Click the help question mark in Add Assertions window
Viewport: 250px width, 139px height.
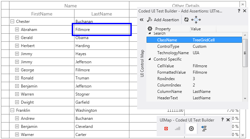click(239, 11)
